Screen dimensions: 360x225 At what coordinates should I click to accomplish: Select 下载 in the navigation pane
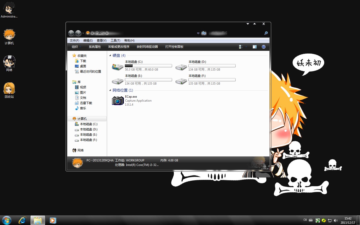[x=83, y=61]
